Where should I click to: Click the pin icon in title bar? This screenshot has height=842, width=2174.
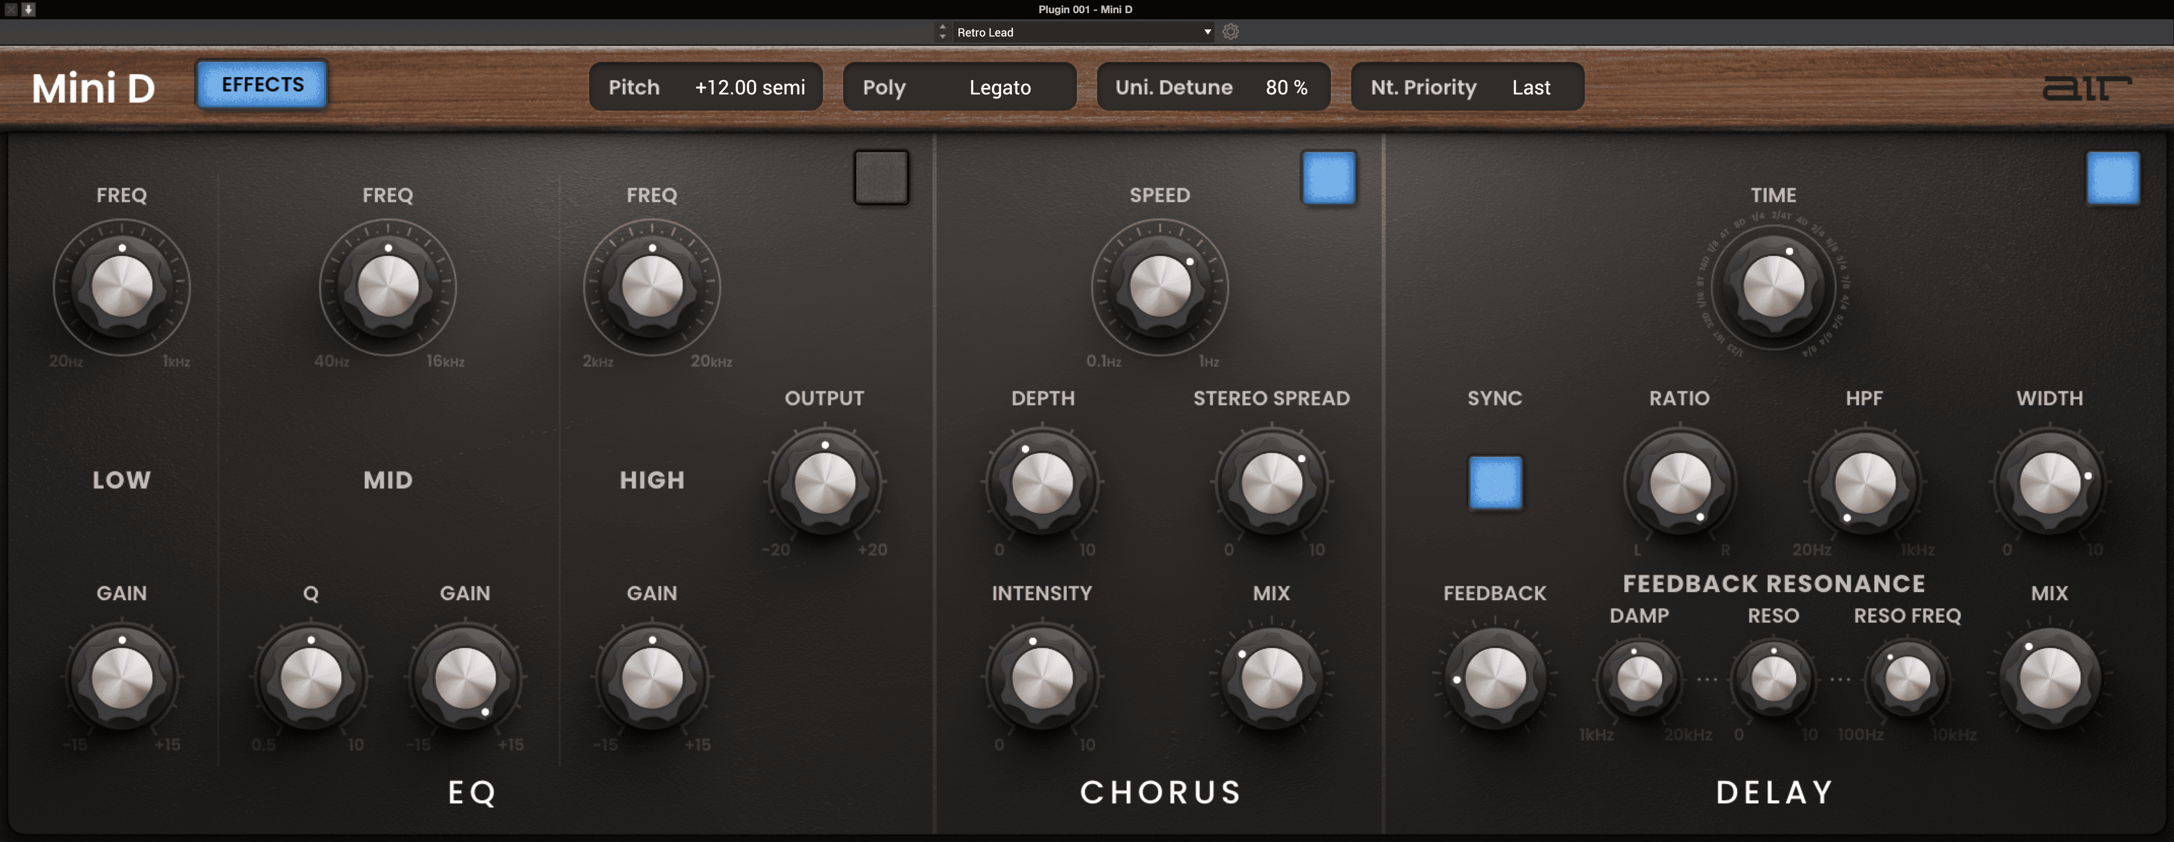(x=28, y=9)
